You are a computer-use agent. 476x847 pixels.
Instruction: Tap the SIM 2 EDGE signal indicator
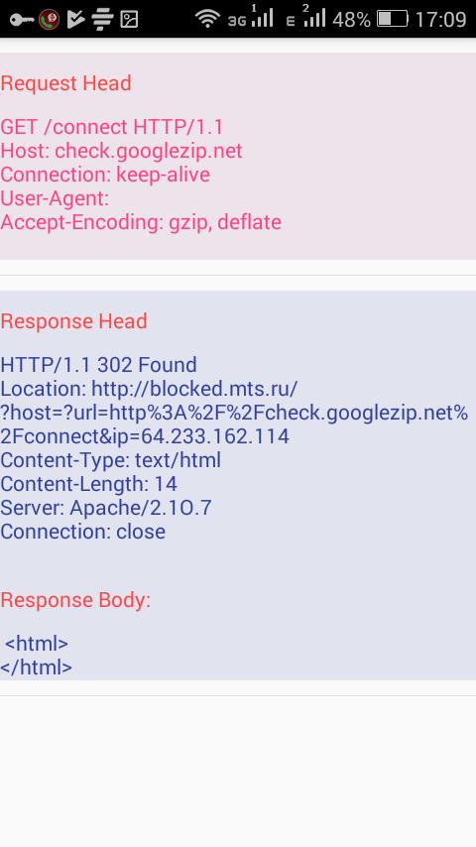(305, 17)
